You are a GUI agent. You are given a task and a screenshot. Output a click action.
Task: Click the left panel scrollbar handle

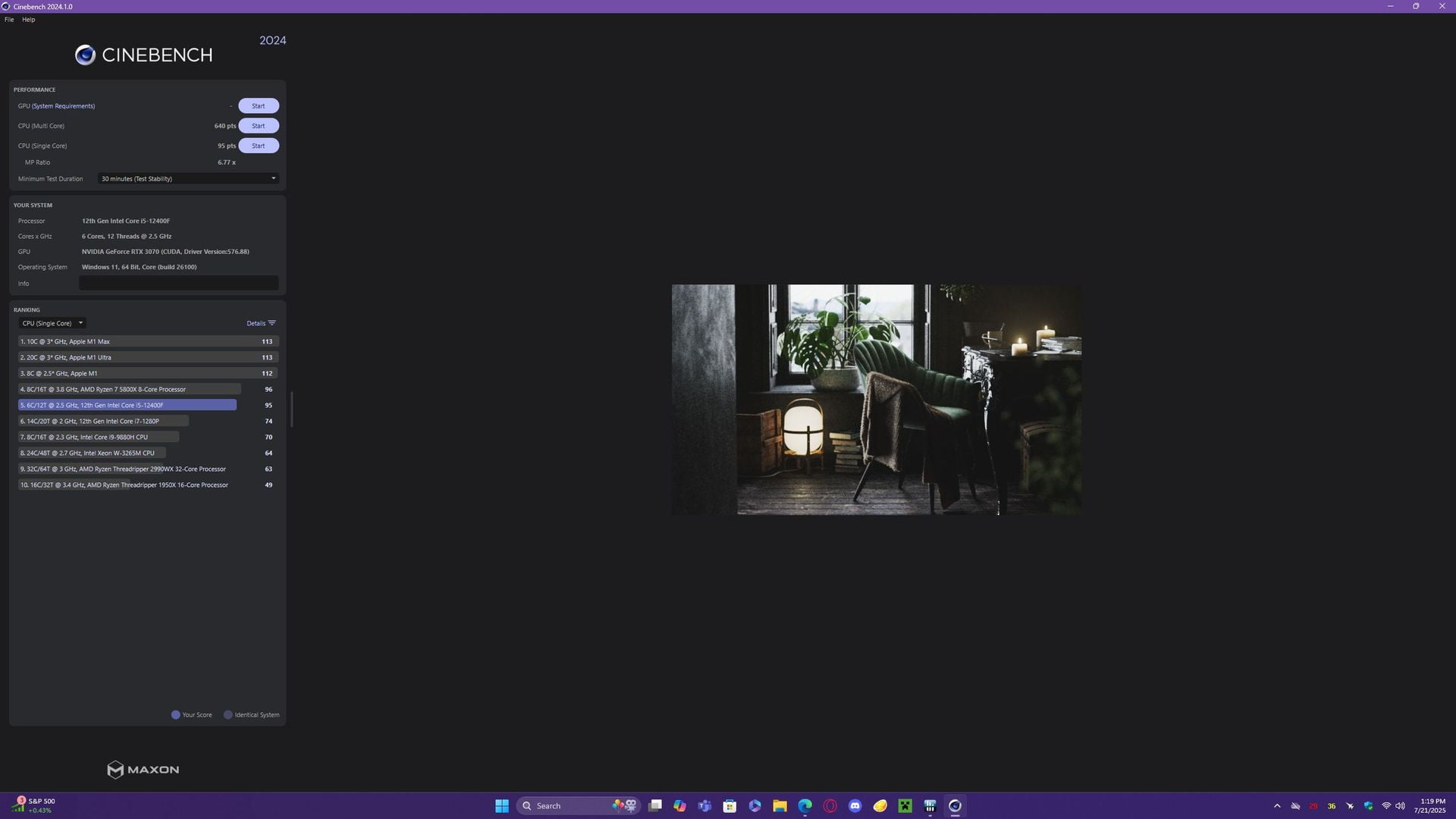291,409
